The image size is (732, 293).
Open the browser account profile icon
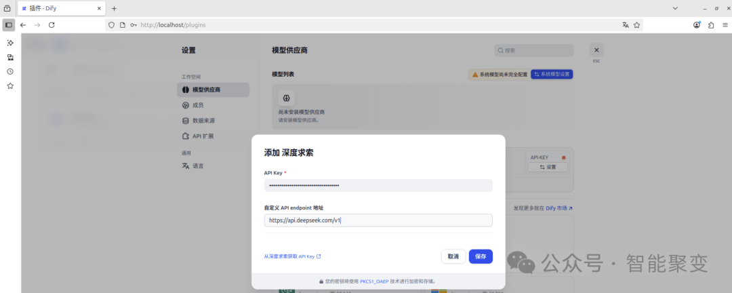click(x=697, y=25)
